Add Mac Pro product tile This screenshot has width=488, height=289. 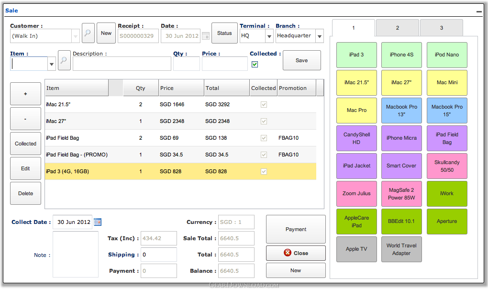tap(356, 111)
